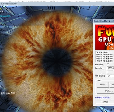Launch the GPU-Z tool button
114x112 pixels.
[102, 85]
